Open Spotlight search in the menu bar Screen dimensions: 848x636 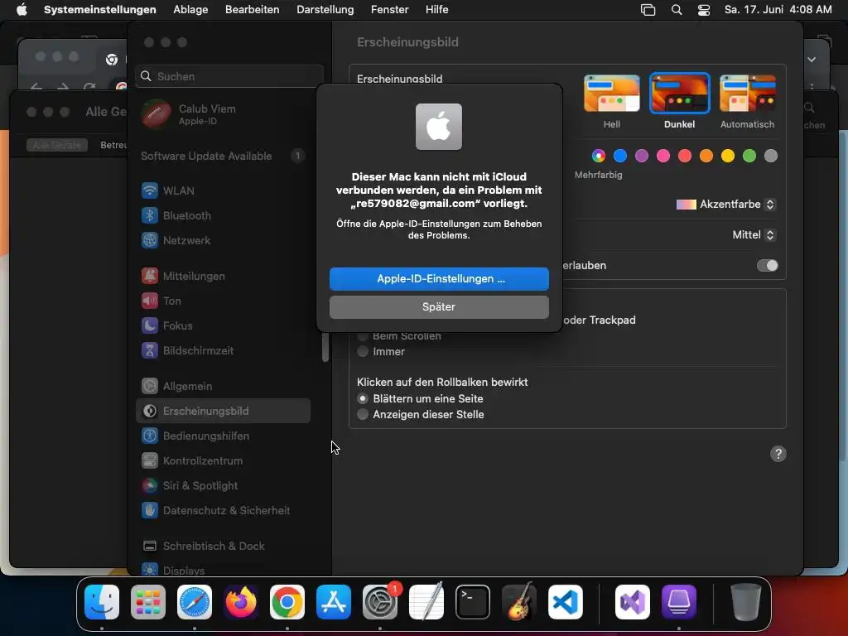[677, 10]
